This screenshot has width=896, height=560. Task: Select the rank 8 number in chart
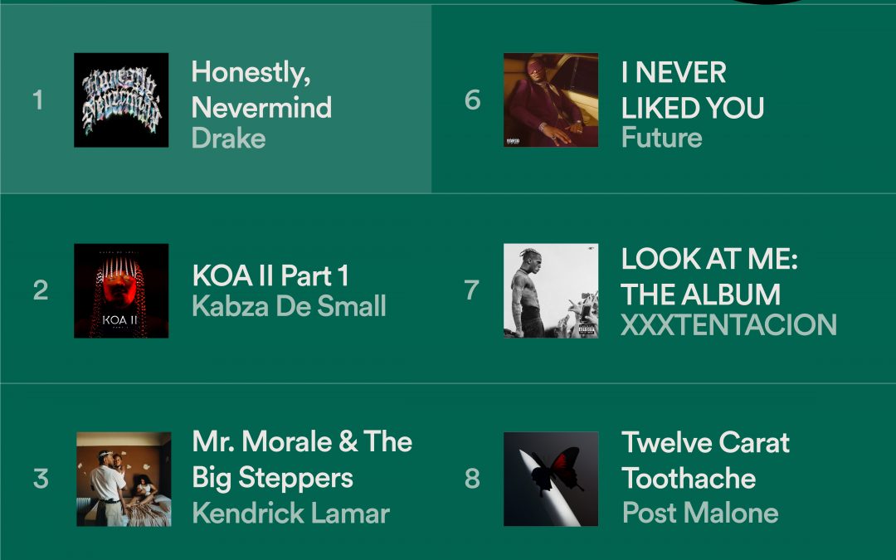(x=472, y=479)
